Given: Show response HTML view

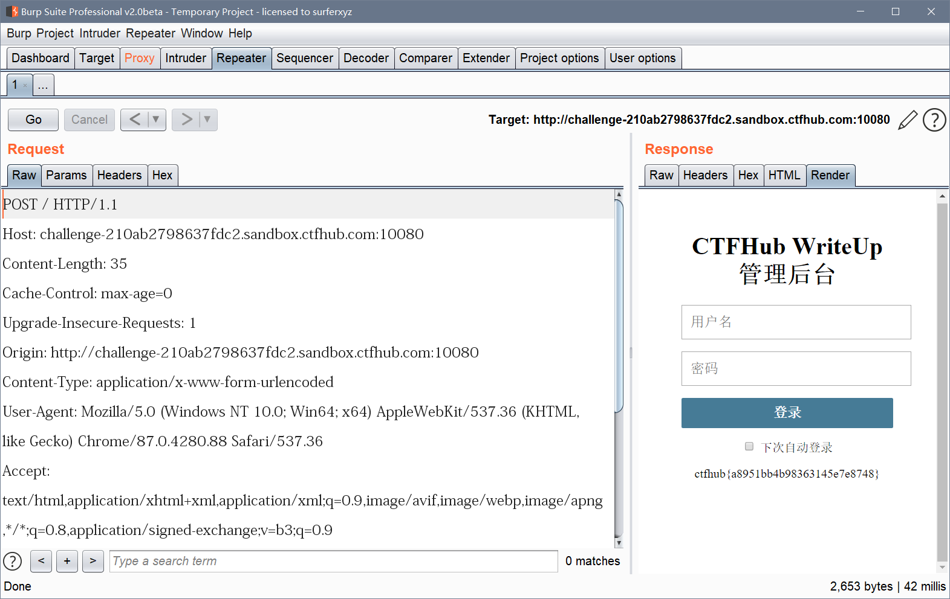Looking at the screenshot, I should [x=784, y=175].
